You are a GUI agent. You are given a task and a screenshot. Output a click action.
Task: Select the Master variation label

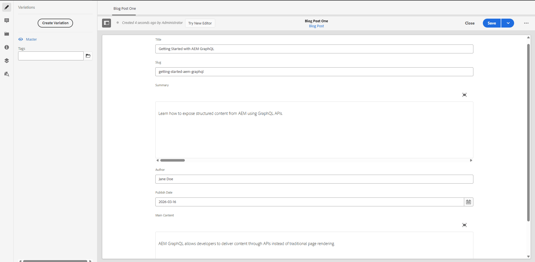tap(31, 39)
